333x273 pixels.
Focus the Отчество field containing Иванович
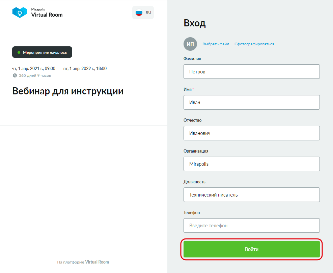tap(251, 133)
